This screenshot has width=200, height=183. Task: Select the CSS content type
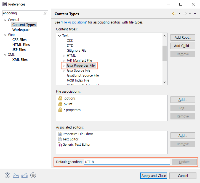[70, 41]
